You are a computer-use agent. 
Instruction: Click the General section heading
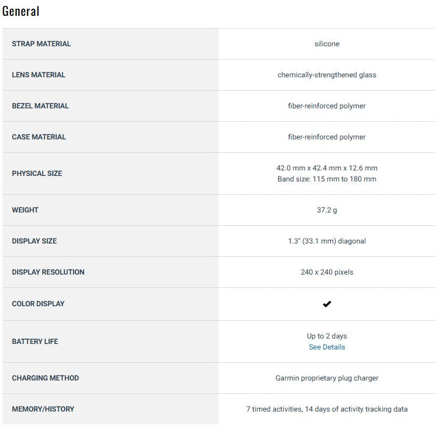pos(21,11)
